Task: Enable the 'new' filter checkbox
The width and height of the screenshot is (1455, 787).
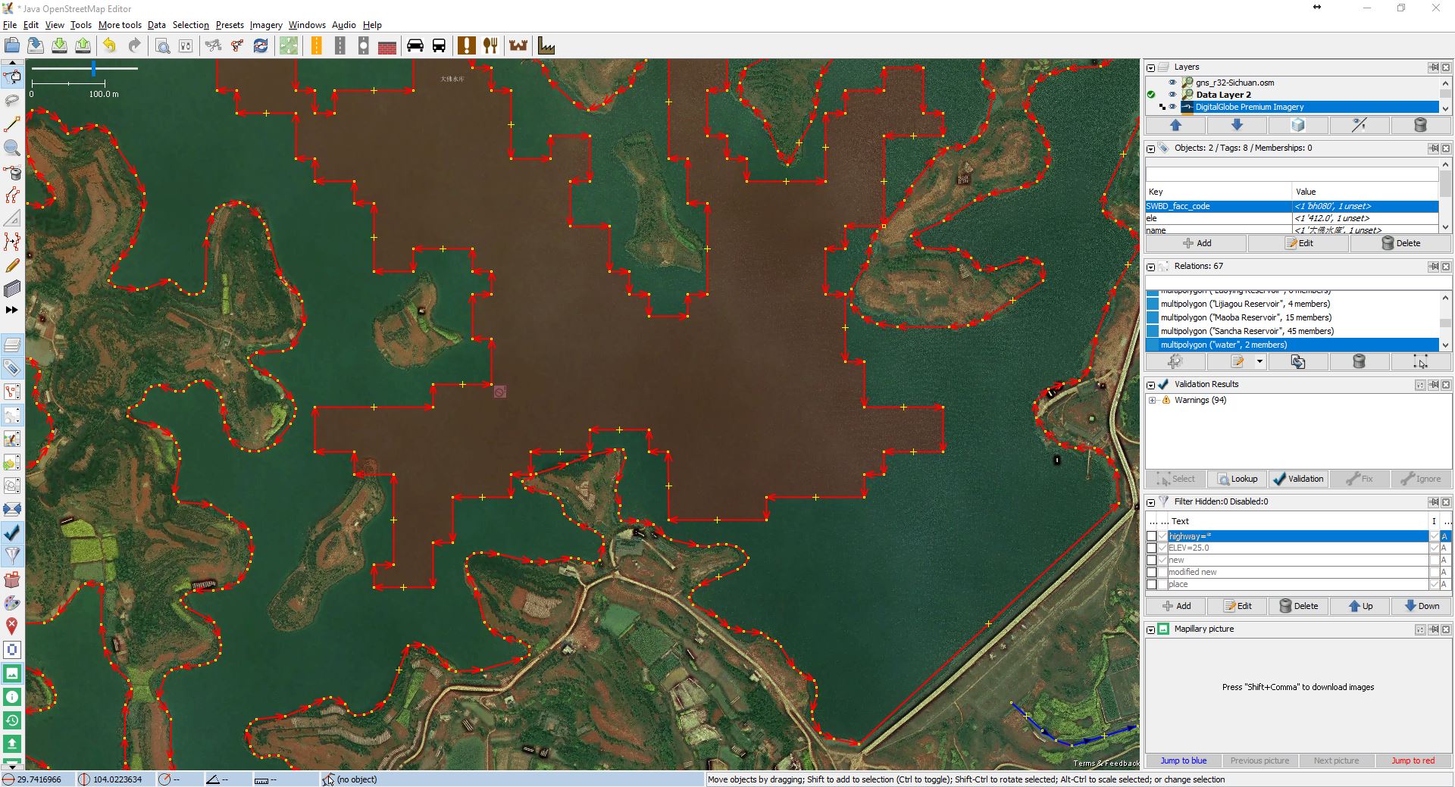Action: 1152,561
